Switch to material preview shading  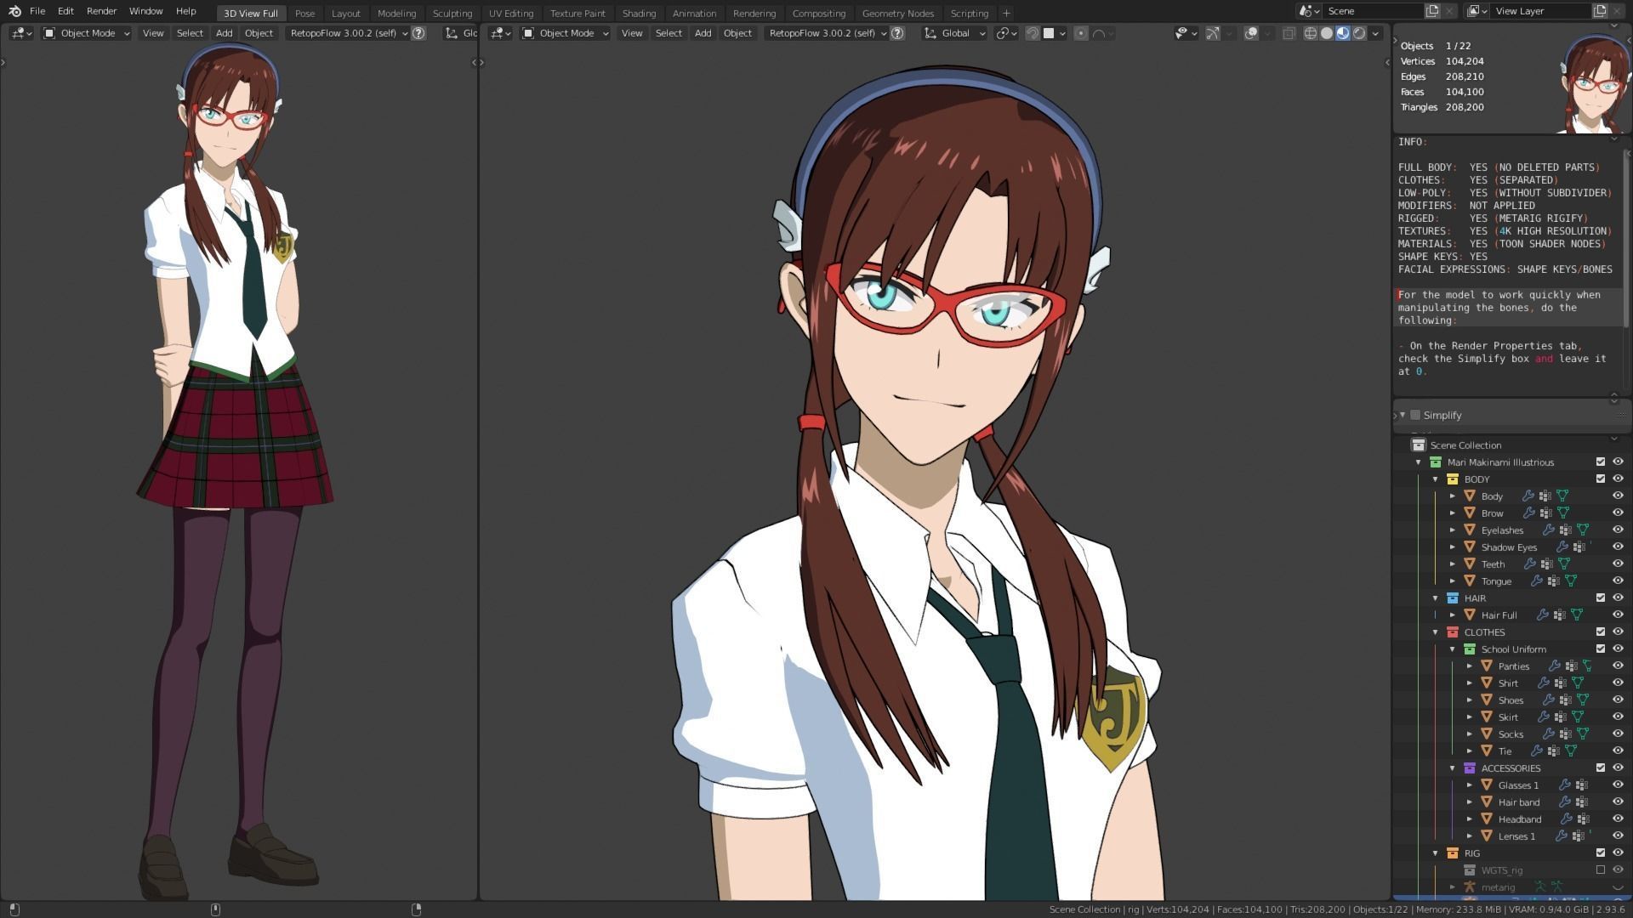[x=1343, y=33]
